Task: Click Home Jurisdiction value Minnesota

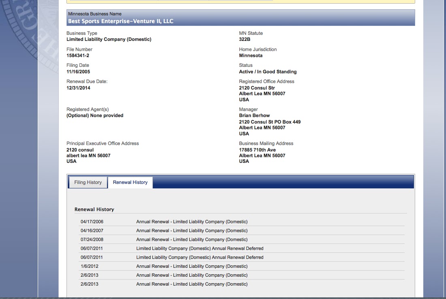Action: pos(251,56)
